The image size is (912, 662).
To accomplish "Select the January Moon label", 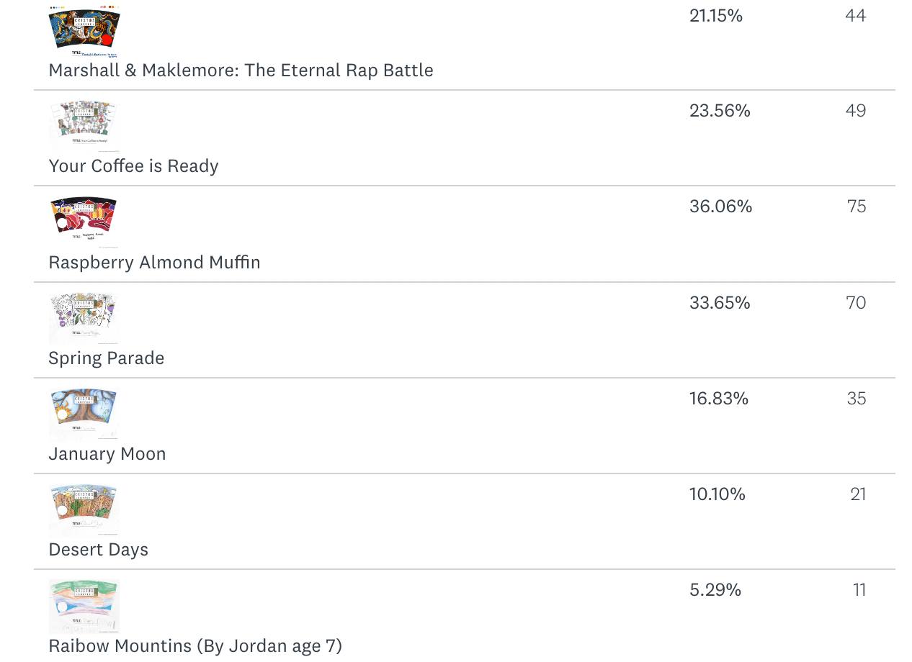I will (x=107, y=454).
